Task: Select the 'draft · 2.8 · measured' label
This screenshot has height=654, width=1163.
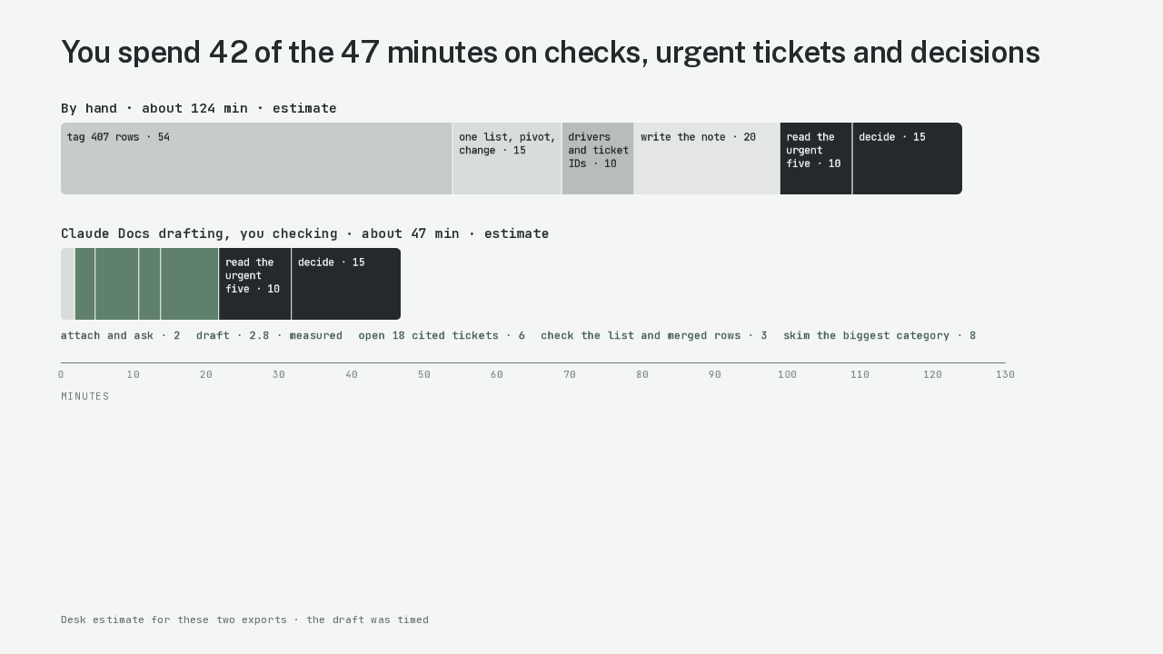Action: coord(269,335)
